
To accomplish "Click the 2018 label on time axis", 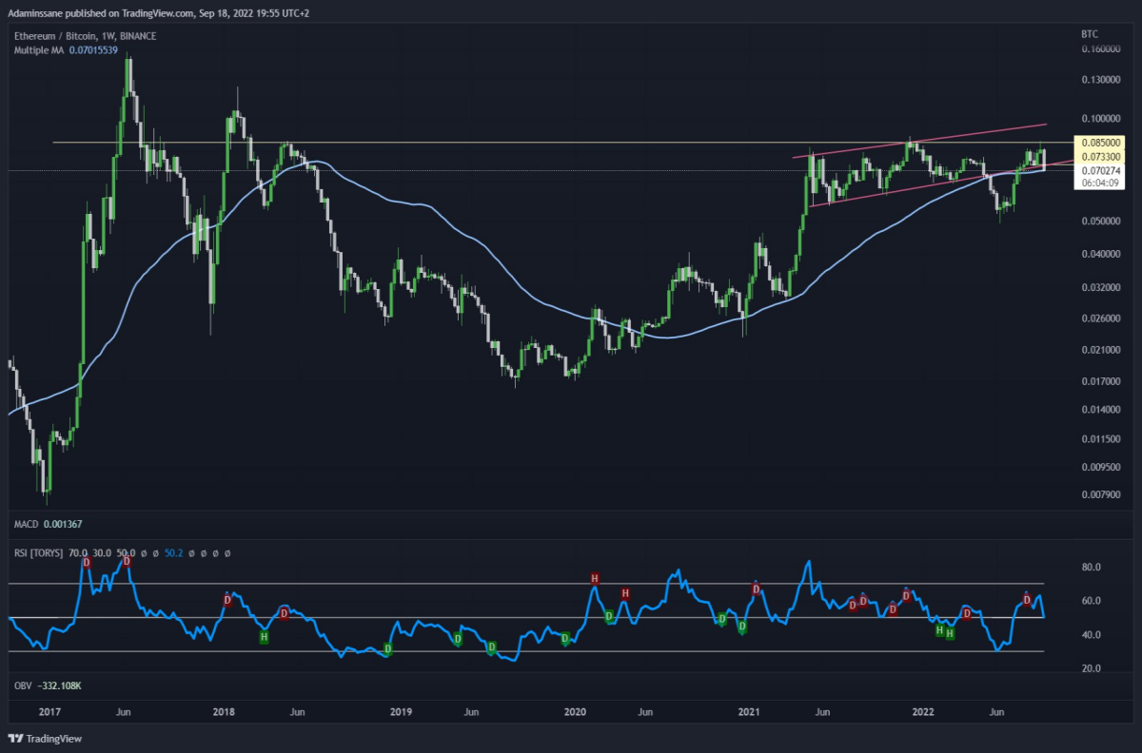I will point(224,711).
